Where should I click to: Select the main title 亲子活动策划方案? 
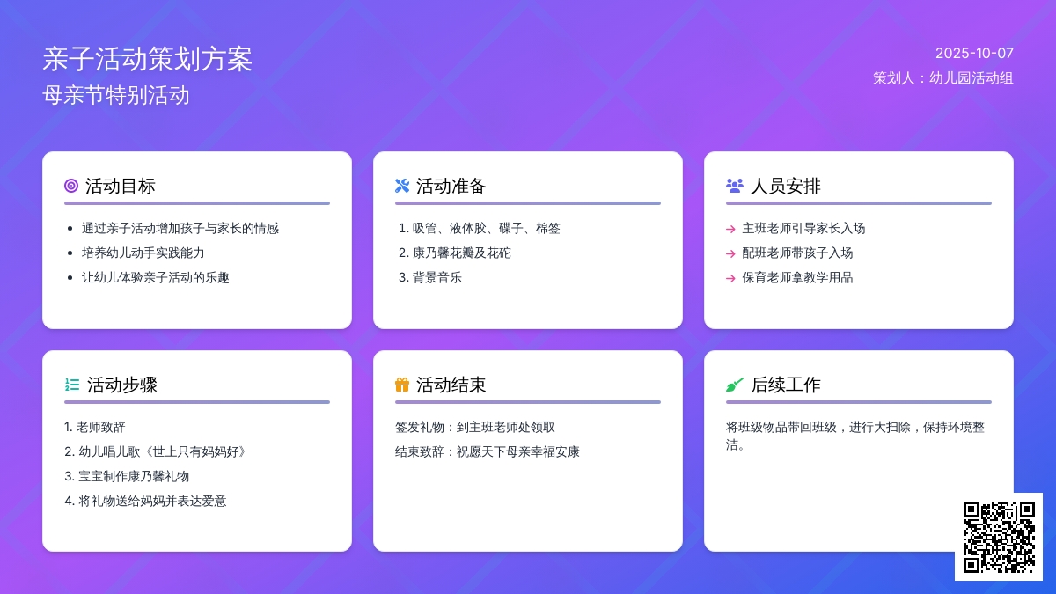[147, 59]
